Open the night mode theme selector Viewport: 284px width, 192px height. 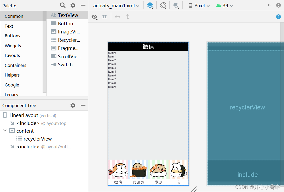tap(176, 5)
